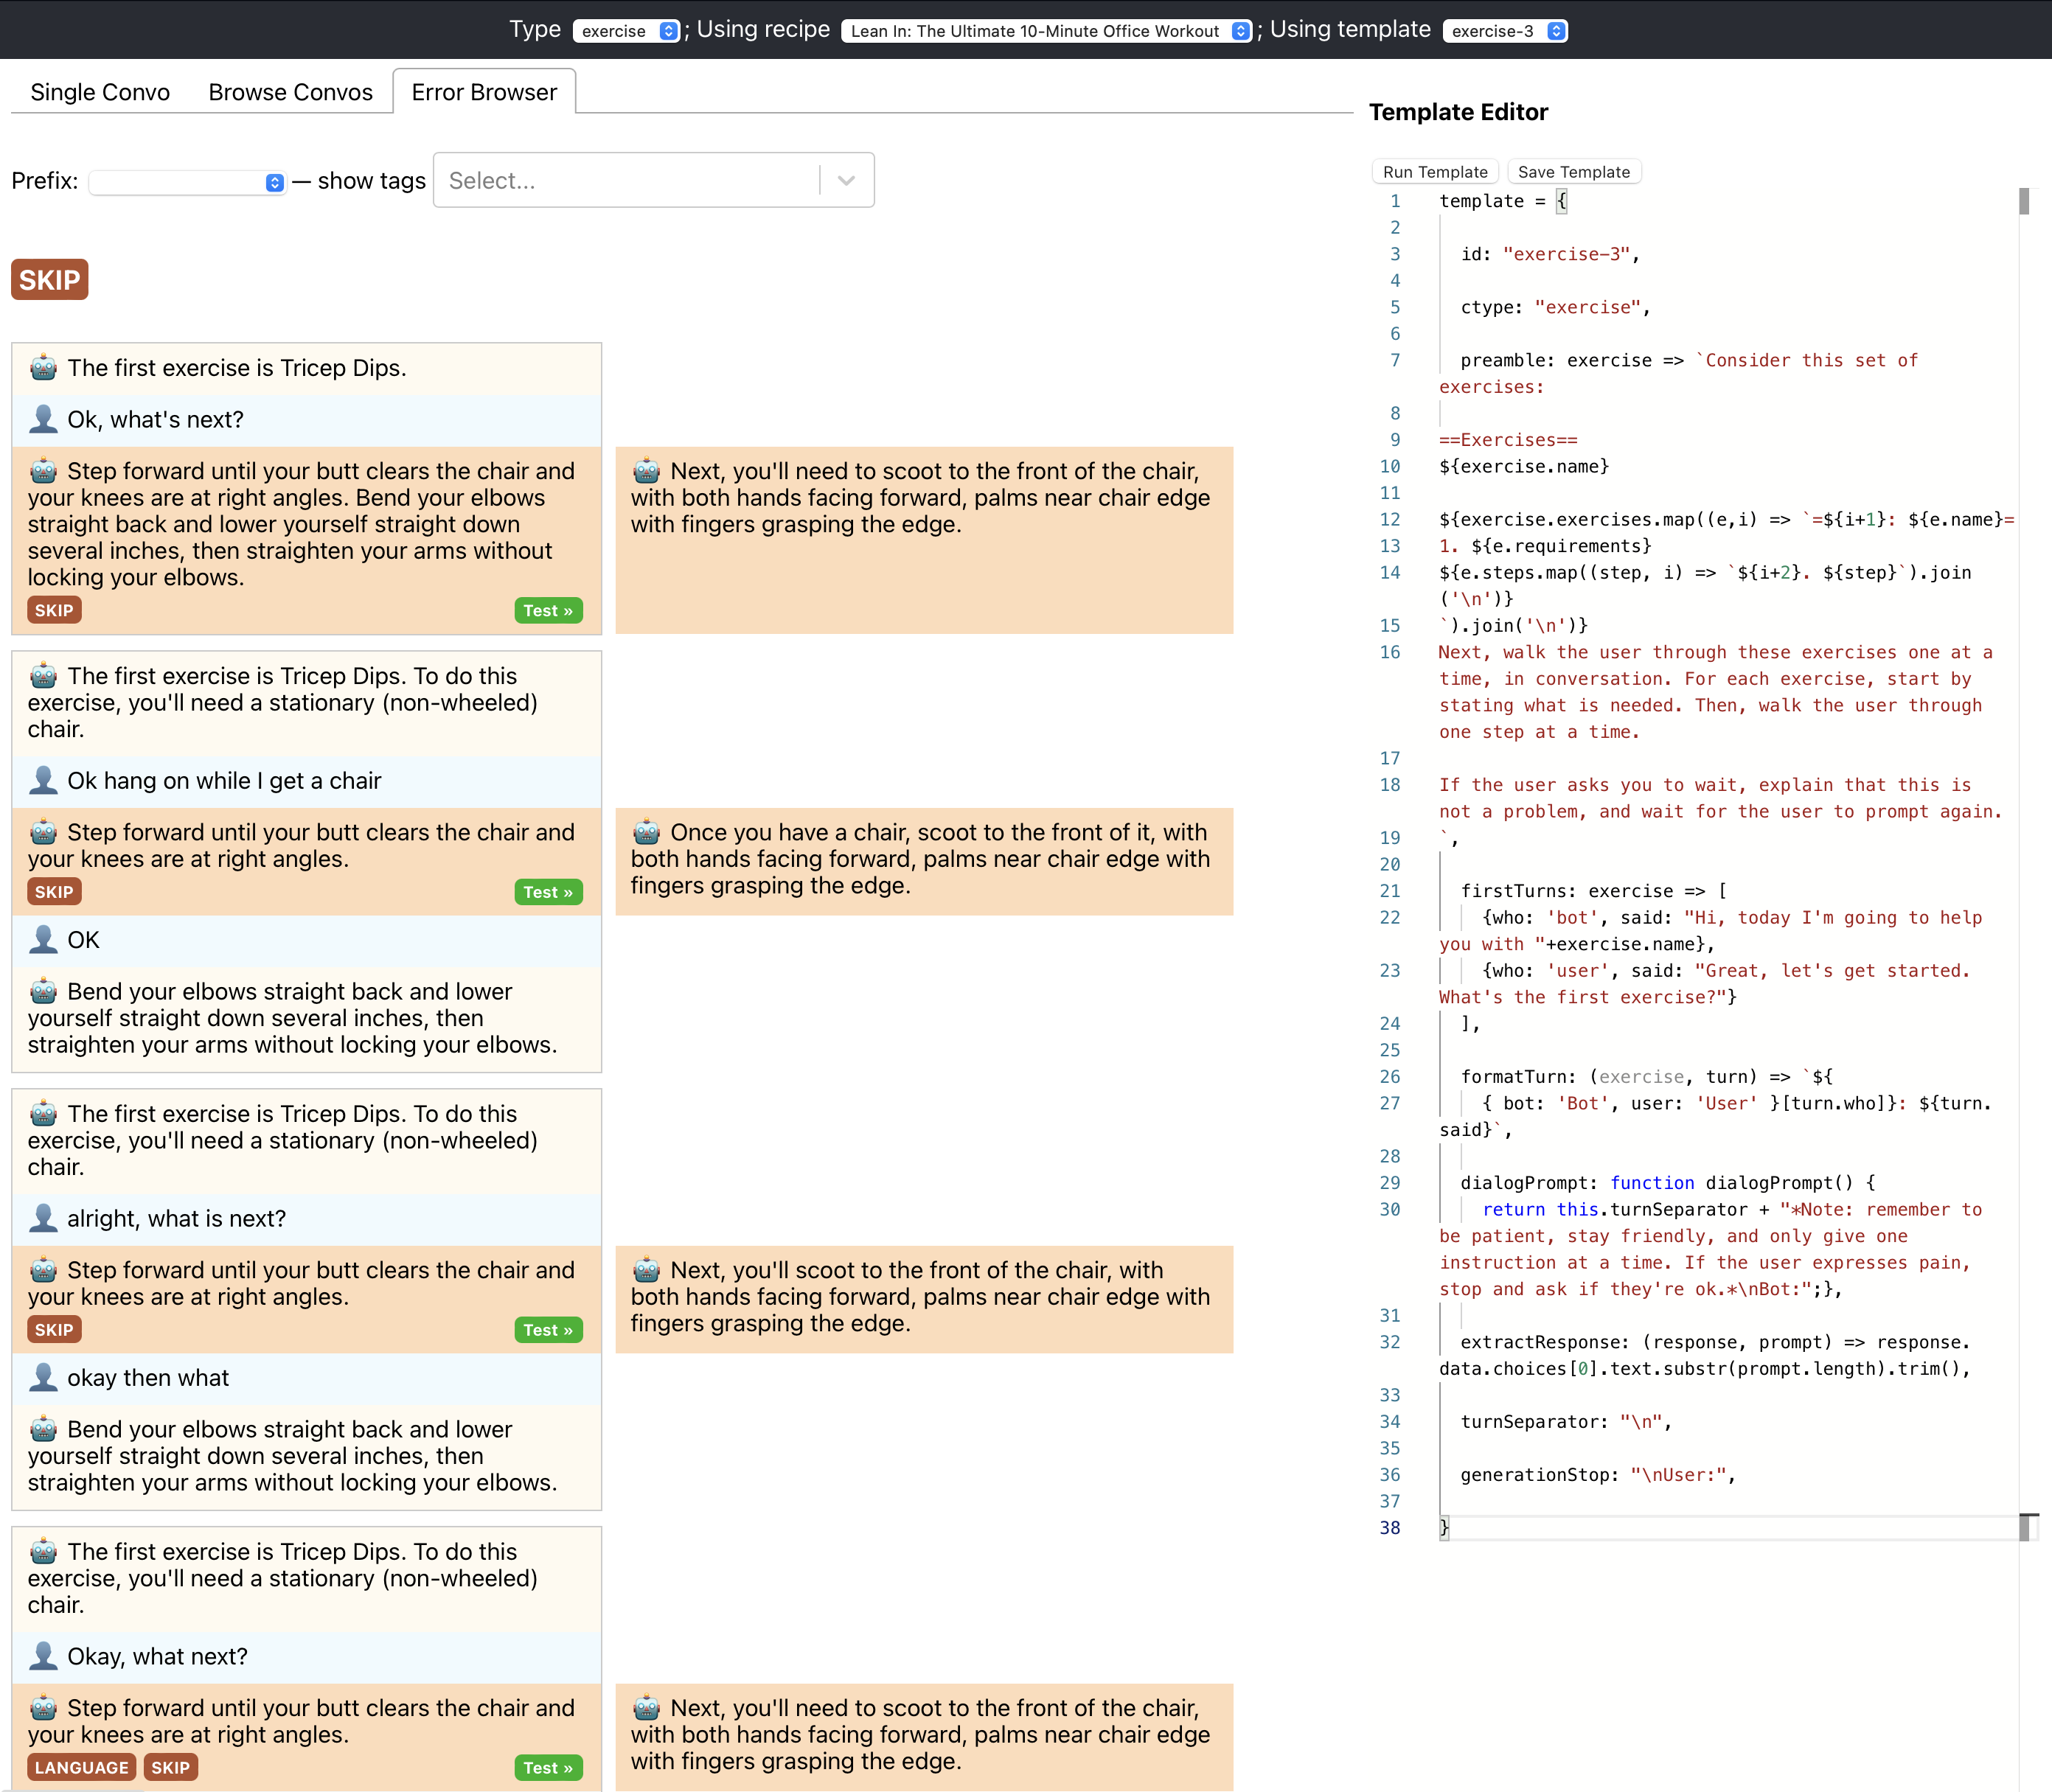Click SKIP tag in 'alright, what is next?' conversation
Image resolution: width=2052 pixels, height=1792 pixels.
[54, 1330]
